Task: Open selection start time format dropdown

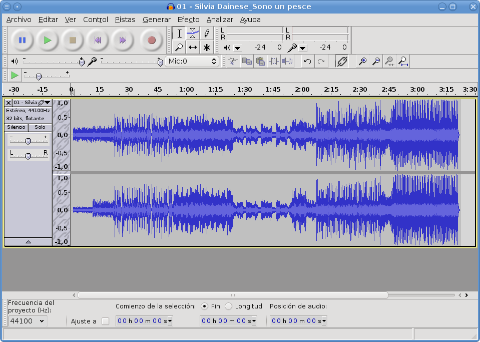Action: click(x=170, y=321)
